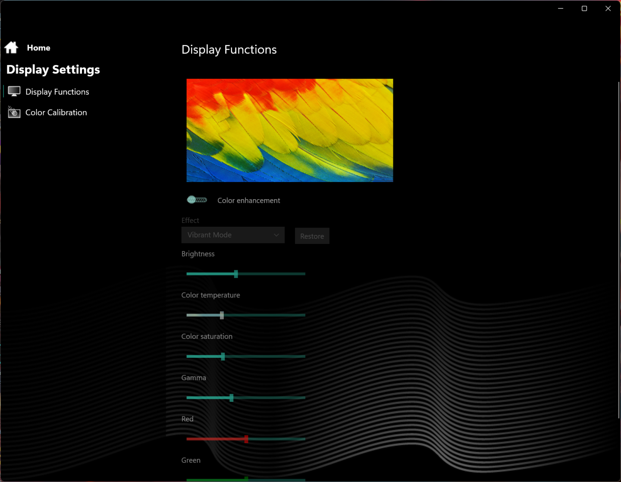This screenshot has width=621, height=482.
Task: Click the Home house icon
Action: [11, 47]
